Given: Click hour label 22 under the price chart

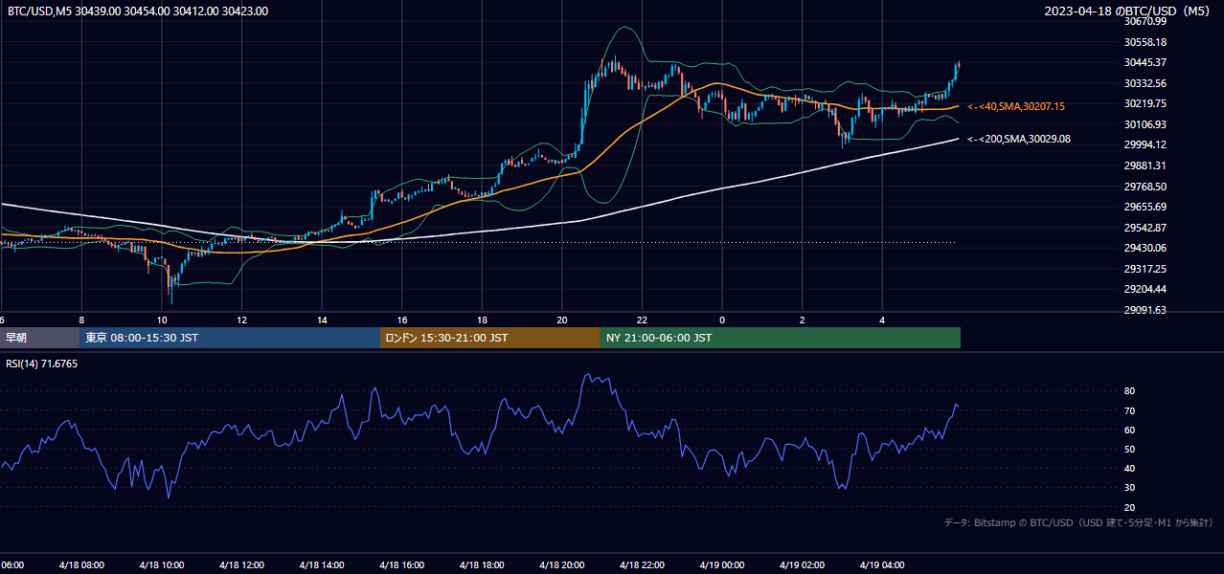Looking at the screenshot, I should pos(642,320).
